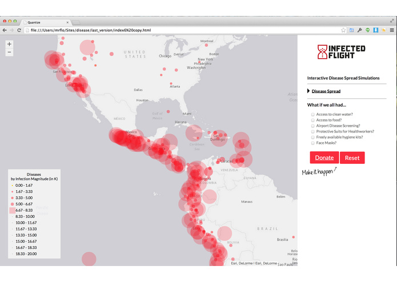Image resolution: width=397 pixels, height=282 pixels.
Task: Click the Reset button
Action: [352, 158]
